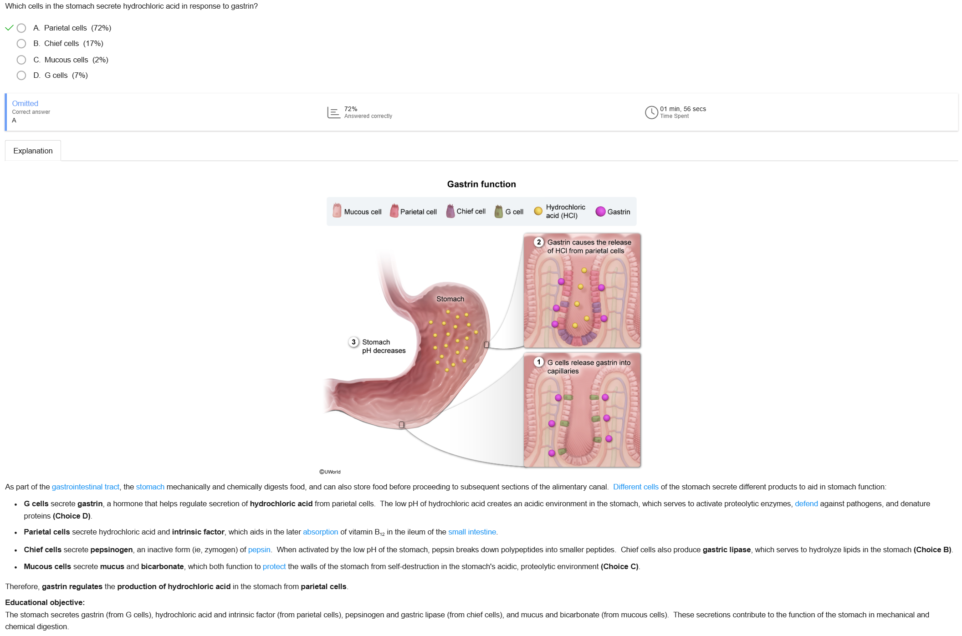The image size is (962, 636).
Task: Click the yellow Hydrochloric acid legend dot
Action: coord(538,211)
